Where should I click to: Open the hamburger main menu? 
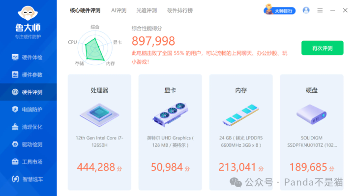pos(320,10)
